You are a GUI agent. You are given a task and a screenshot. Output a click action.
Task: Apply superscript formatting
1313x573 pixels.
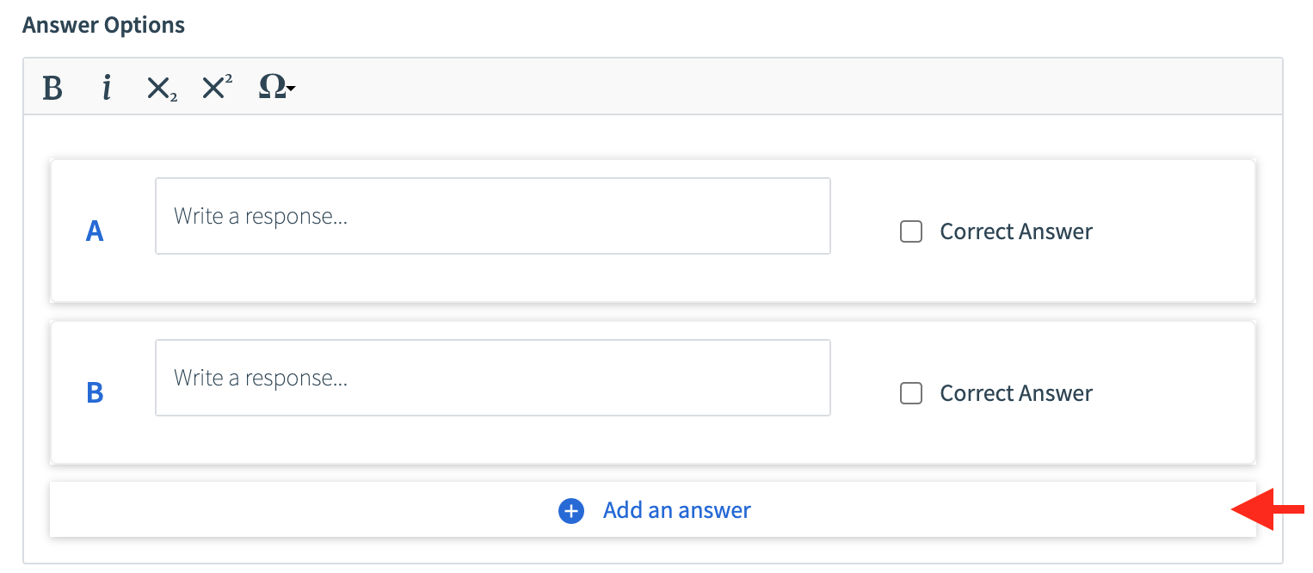214,87
